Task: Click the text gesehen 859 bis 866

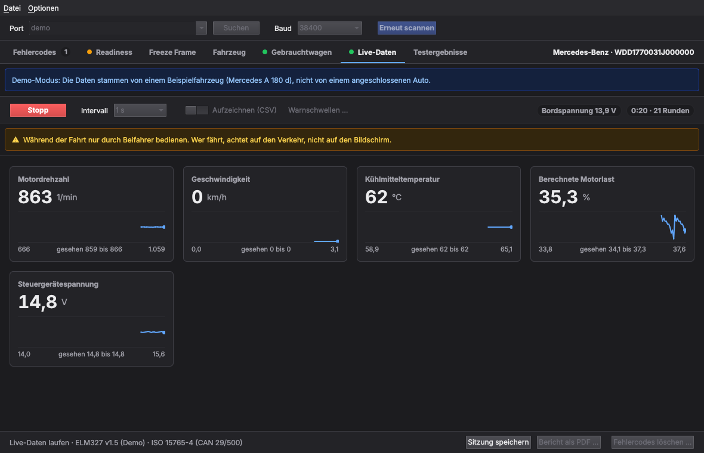Action: 89,249
